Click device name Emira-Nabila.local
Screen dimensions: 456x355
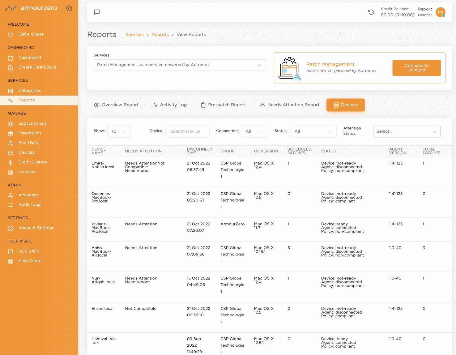(x=103, y=165)
